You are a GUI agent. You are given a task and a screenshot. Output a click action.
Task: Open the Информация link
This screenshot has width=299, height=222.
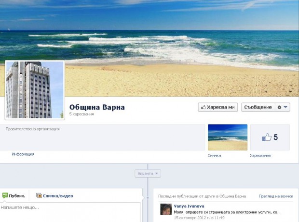(x=23, y=154)
